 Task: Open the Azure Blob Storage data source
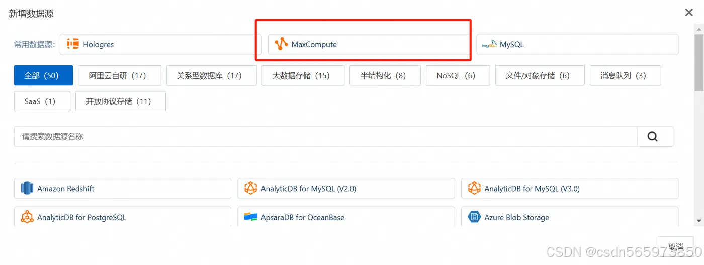click(570, 217)
